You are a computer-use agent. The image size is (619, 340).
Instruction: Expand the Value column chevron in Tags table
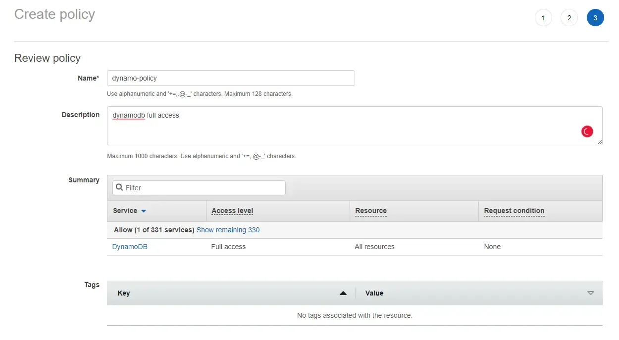coord(590,293)
